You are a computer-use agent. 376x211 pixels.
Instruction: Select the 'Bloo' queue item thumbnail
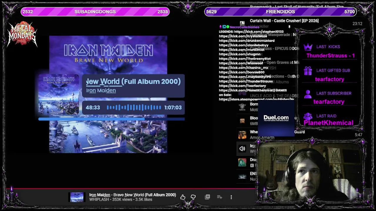(x=242, y=120)
